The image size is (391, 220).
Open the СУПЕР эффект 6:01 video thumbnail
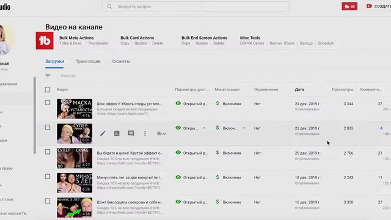[75, 133]
